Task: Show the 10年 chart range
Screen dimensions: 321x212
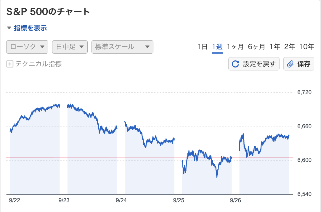Action: pos(306,47)
